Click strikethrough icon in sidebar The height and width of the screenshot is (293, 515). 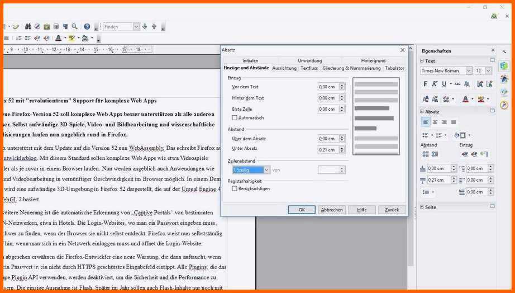(457, 84)
